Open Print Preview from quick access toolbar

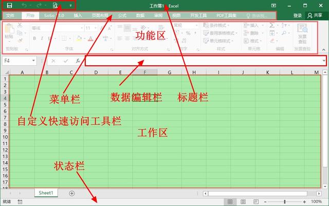point(55,6)
